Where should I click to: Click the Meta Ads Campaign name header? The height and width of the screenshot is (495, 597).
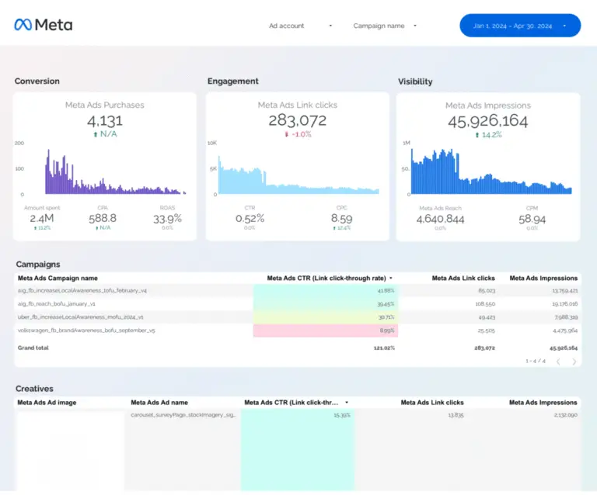[58, 279]
